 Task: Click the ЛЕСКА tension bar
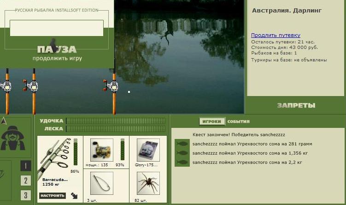click(116, 129)
